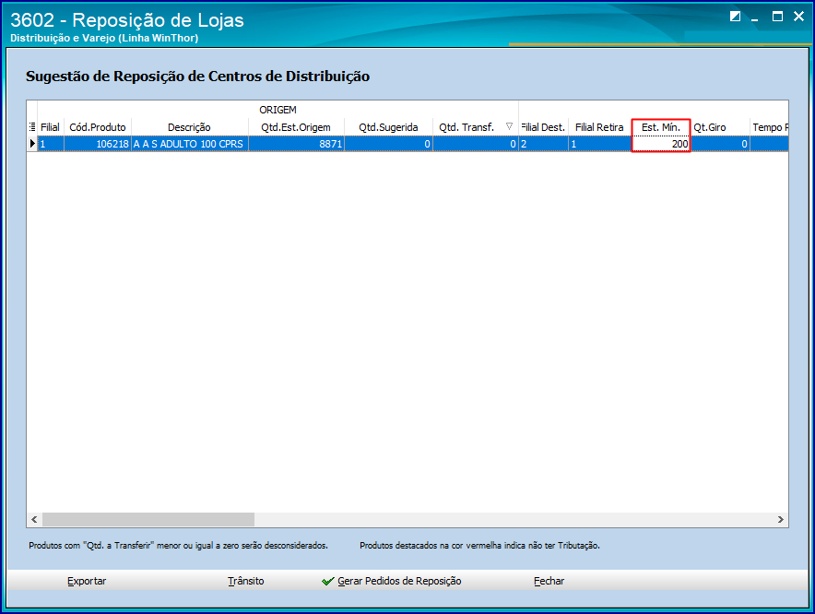Minimize the Reposição de Lojas window

[x=755, y=18]
